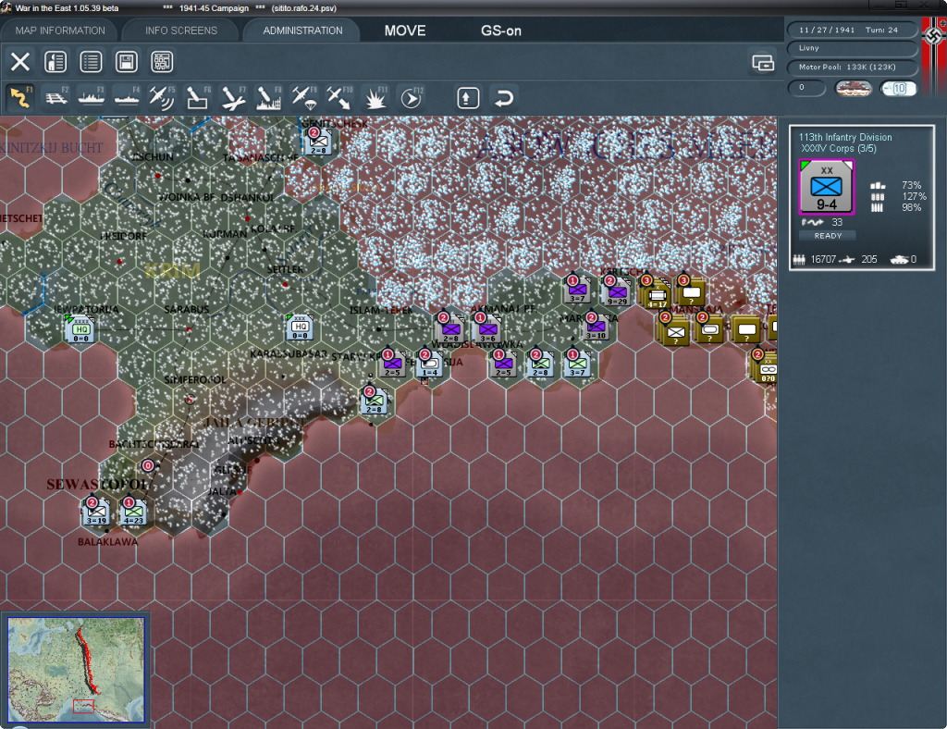Viewport: 947px width, 729px height.
Task: Select the 9-4 unit counter in panel
Action: coord(826,187)
